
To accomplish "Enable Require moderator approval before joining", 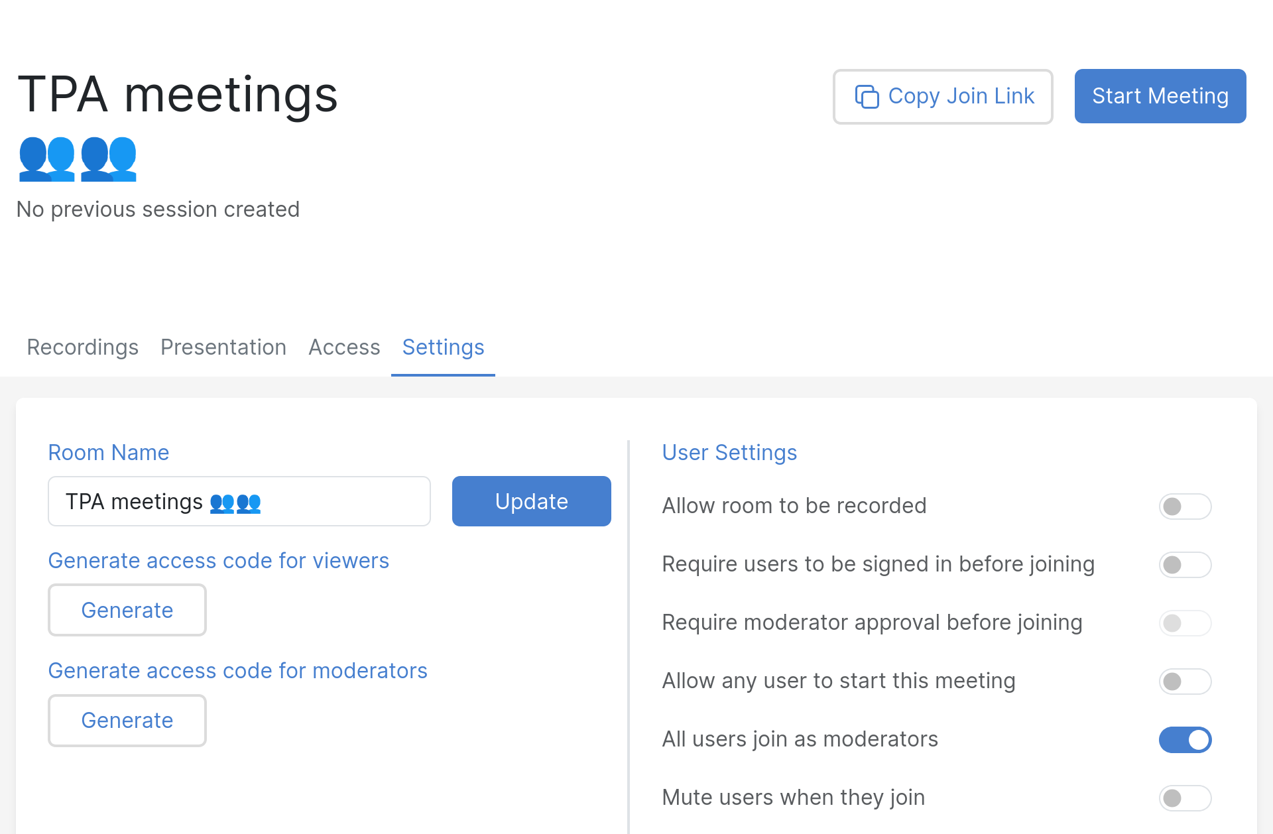I will [x=1185, y=623].
